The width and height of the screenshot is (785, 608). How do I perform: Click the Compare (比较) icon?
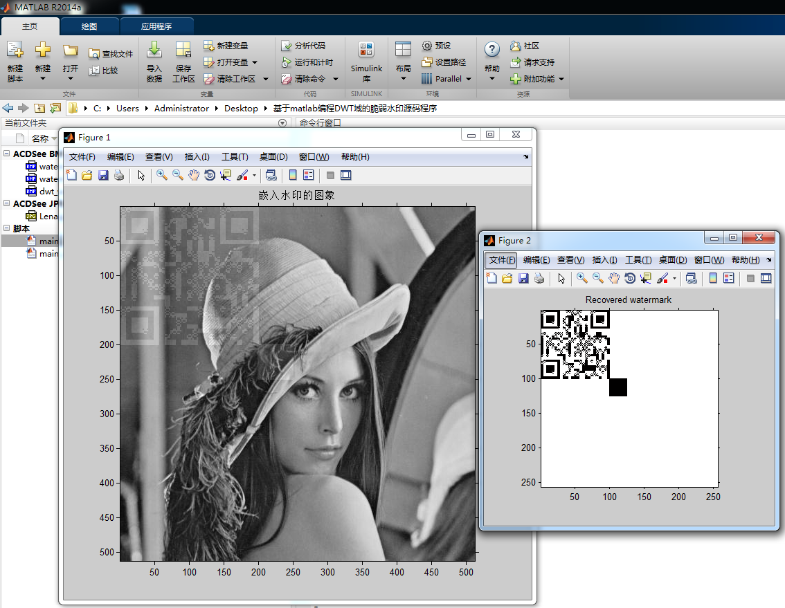(x=94, y=71)
